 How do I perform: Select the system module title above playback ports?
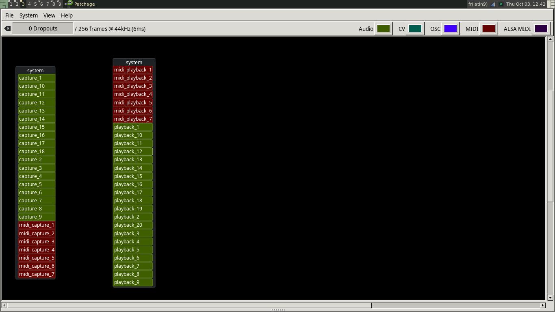pos(134,62)
